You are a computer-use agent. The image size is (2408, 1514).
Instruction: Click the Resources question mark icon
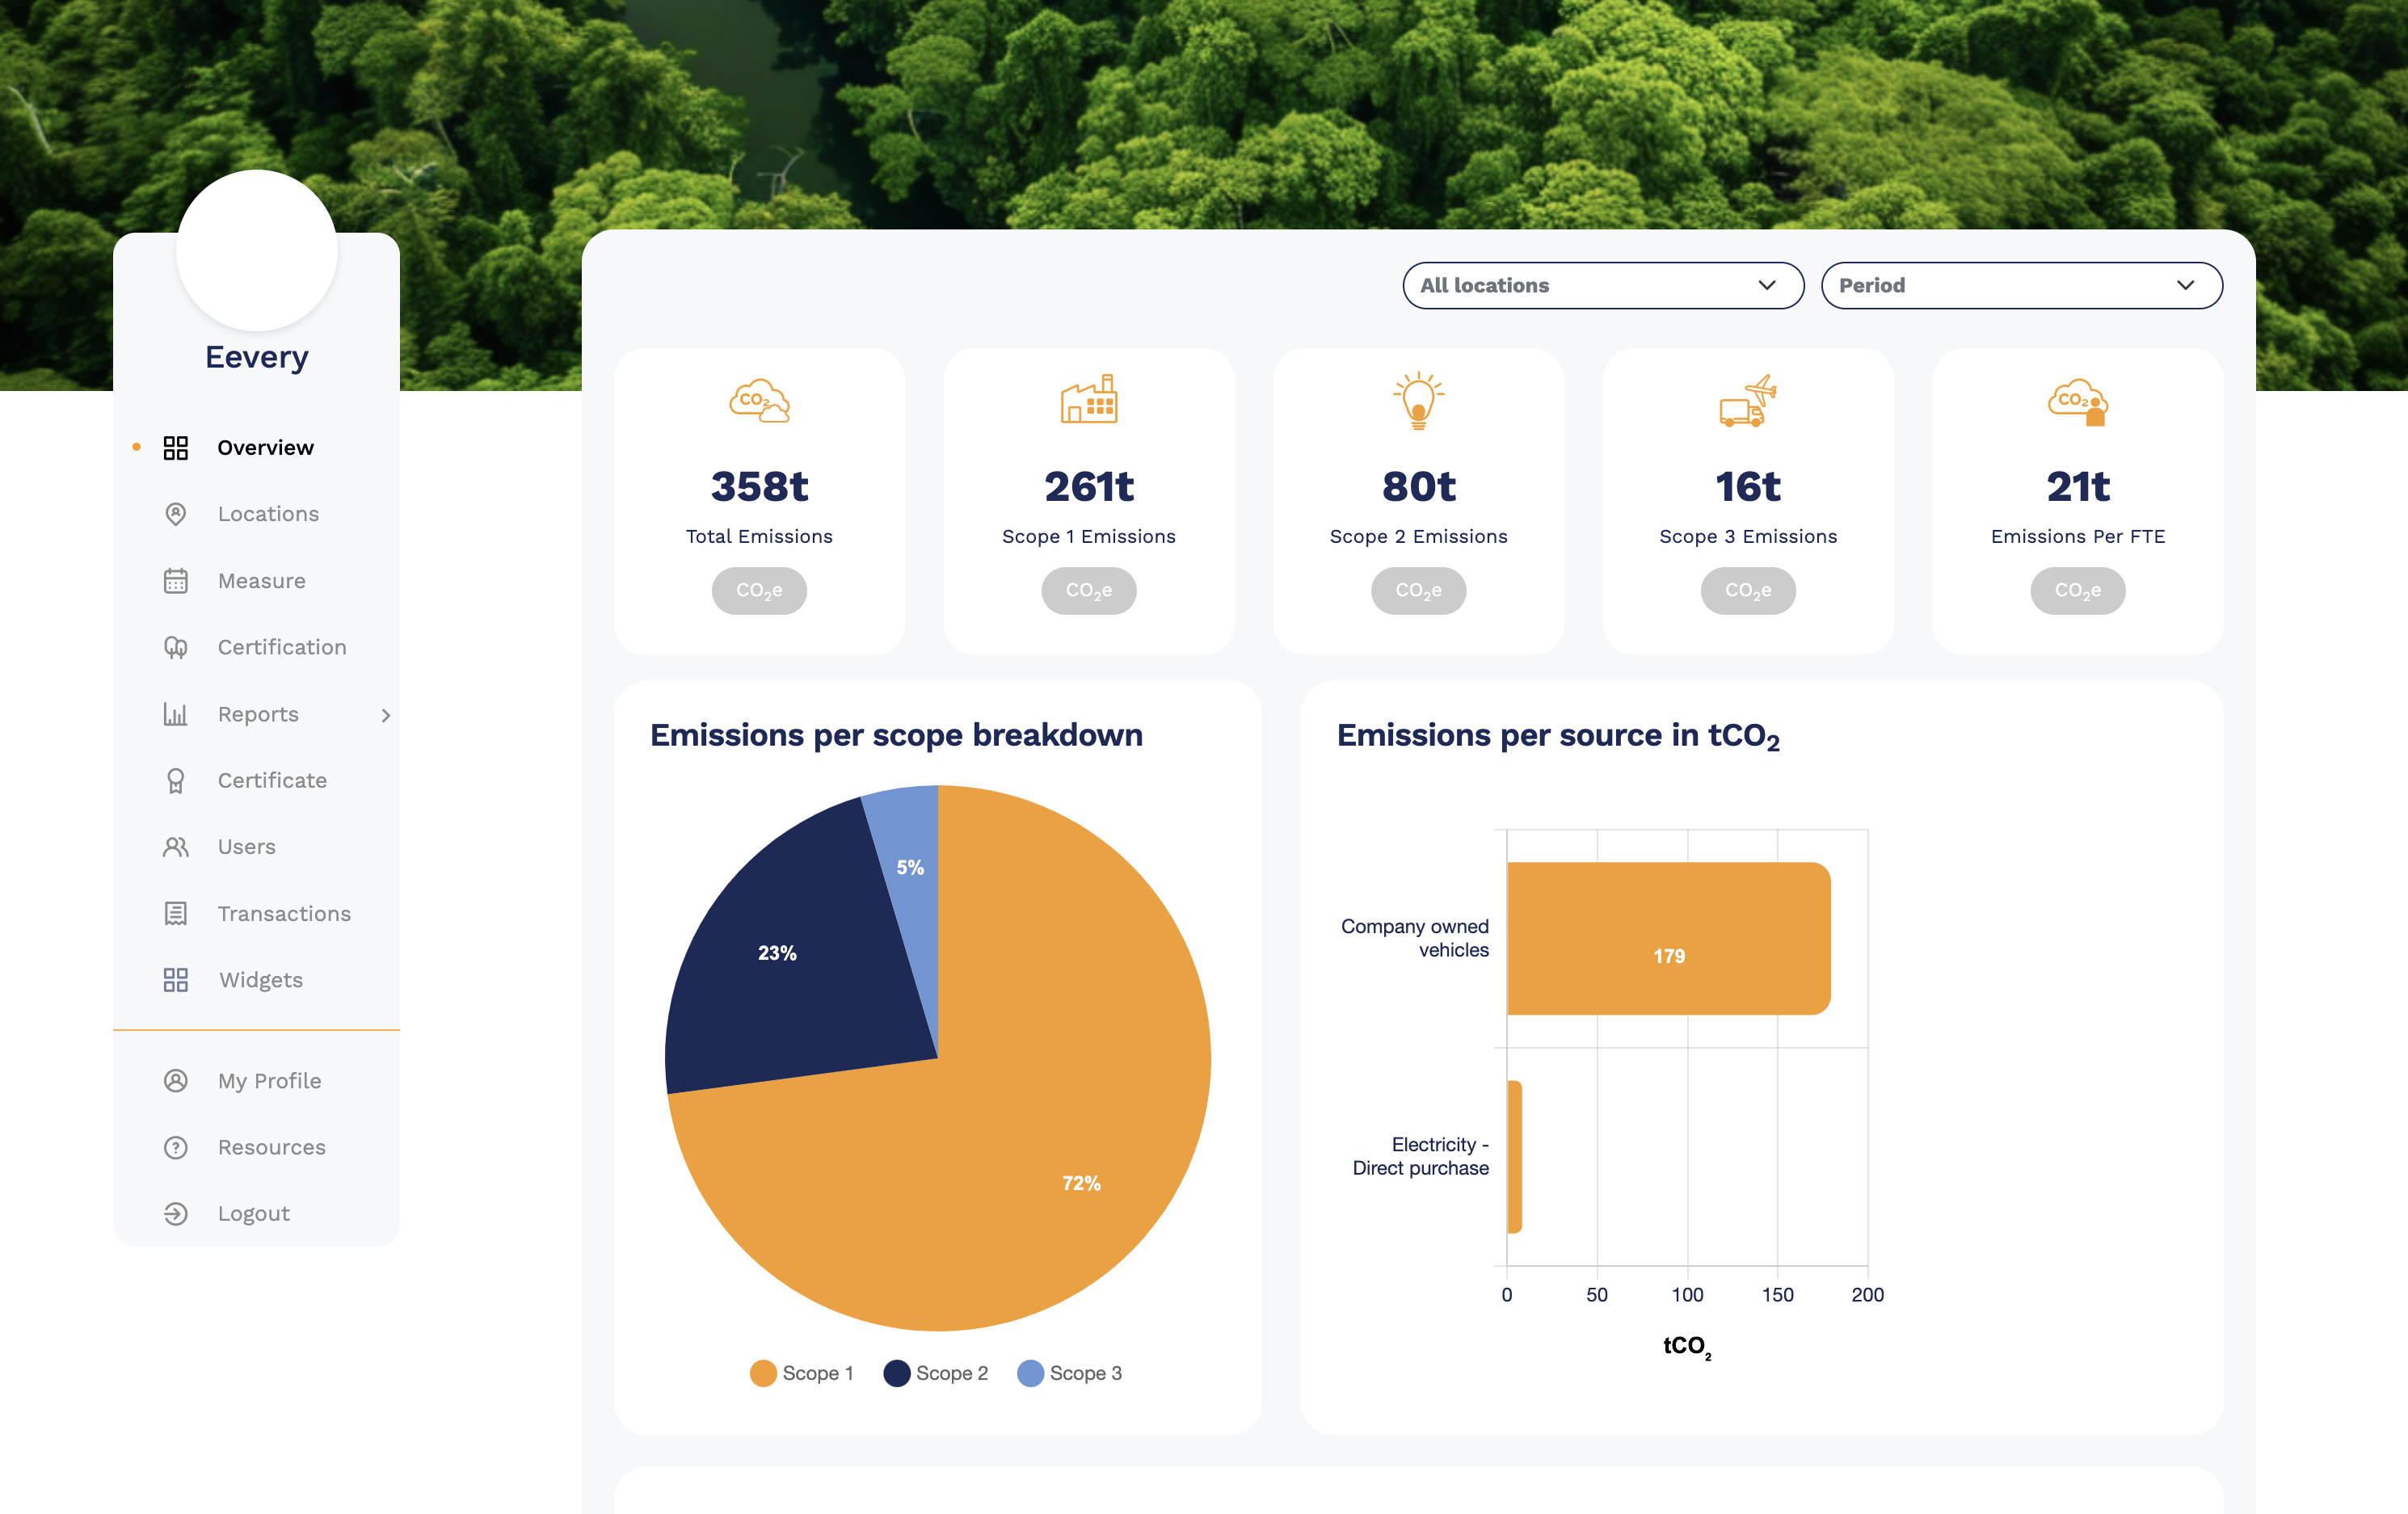pyautogui.click(x=175, y=1147)
